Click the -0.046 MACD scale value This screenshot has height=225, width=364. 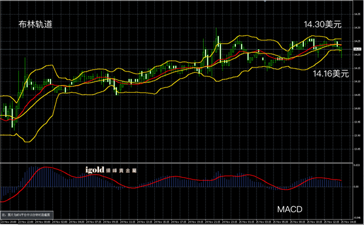coord(357,218)
